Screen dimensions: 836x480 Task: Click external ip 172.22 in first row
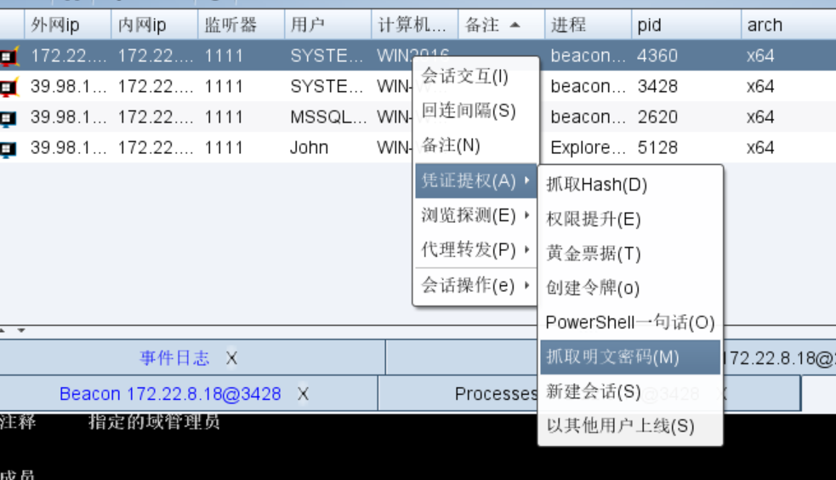pos(68,56)
